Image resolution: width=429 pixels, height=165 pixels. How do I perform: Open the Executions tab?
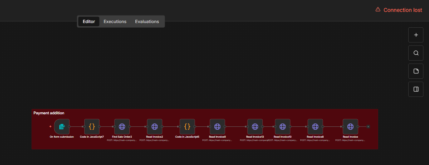[x=115, y=21]
